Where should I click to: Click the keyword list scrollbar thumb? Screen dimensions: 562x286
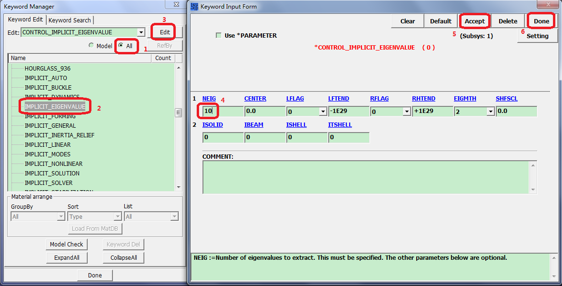click(x=179, y=112)
